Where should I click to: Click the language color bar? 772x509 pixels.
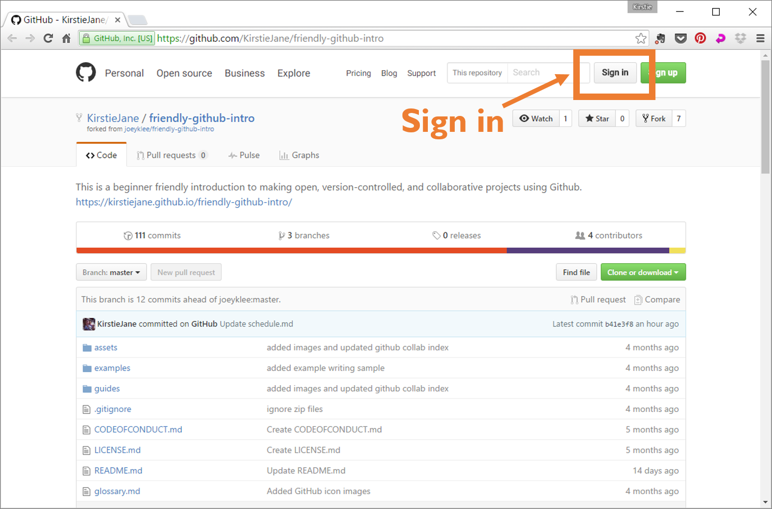pyautogui.click(x=381, y=250)
